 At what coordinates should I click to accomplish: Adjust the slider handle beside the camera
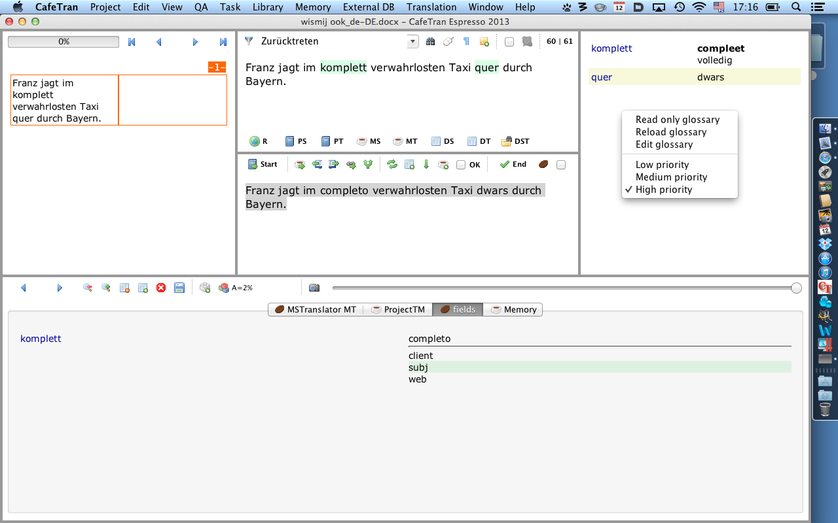[796, 288]
